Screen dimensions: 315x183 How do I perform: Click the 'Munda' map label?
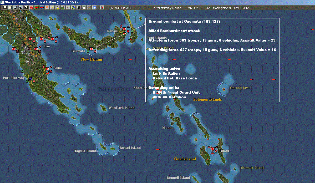tap(168, 128)
